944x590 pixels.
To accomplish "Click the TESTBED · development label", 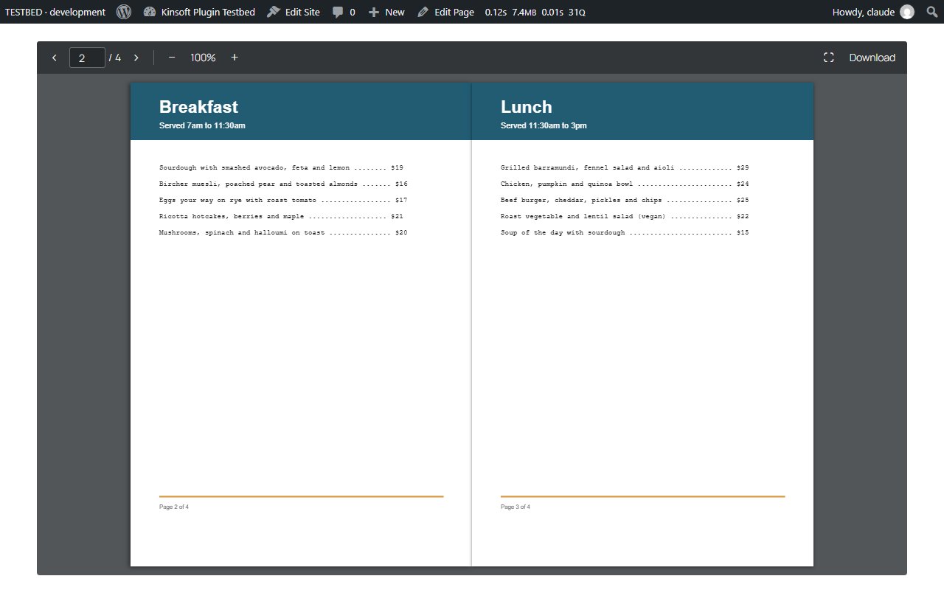I will (x=55, y=12).
